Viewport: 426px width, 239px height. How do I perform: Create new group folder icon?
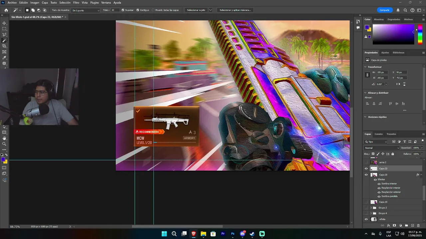pyautogui.click(x=406, y=226)
